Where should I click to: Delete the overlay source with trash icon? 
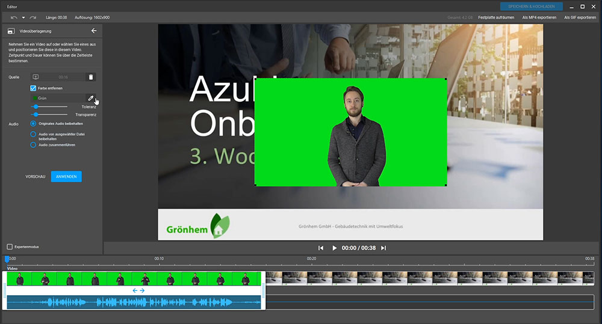(x=91, y=77)
